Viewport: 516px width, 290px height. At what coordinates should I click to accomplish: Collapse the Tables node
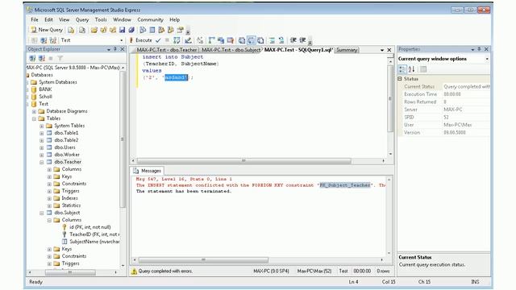click(x=34, y=118)
